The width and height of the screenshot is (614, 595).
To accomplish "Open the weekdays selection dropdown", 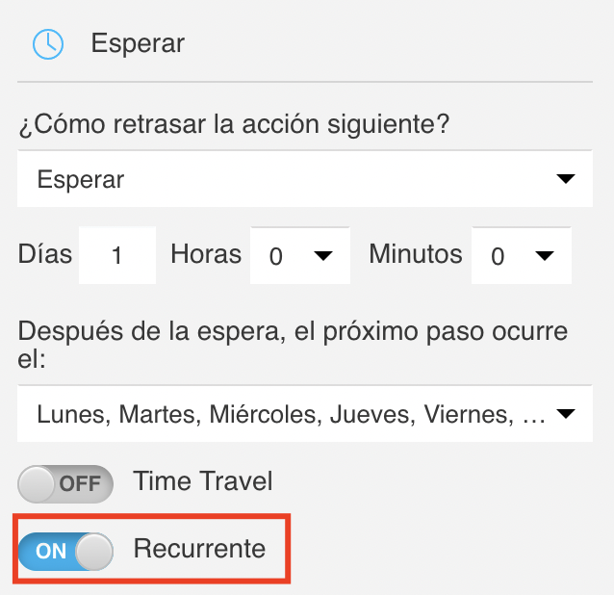I will pyautogui.click(x=305, y=414).
